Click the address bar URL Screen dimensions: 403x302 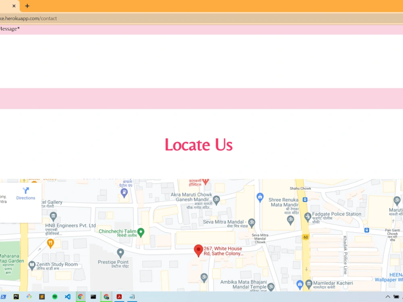(28, 19)
